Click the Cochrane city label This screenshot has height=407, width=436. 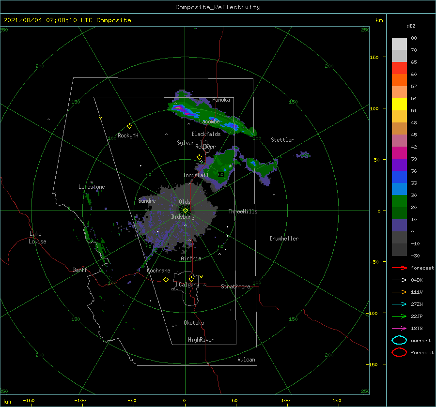158,271
